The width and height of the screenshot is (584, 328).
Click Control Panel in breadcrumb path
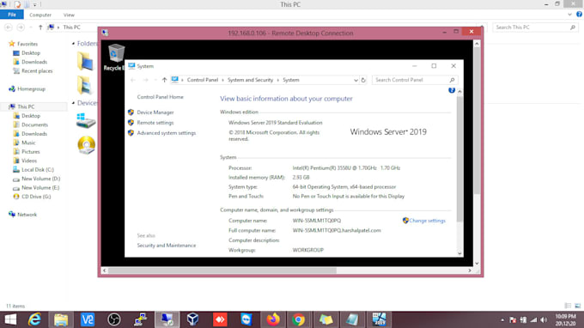click(202, 80)
